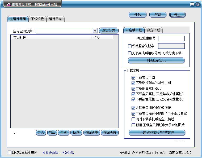Click the 反选 invert selection button
202x158 pixels.
(76, 133)
